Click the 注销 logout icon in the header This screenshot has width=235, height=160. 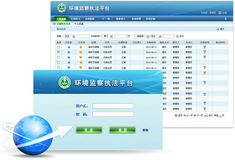(x=220, y=13)
